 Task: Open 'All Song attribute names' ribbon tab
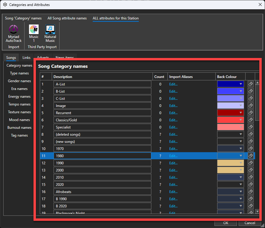click(x=67, y=18)
